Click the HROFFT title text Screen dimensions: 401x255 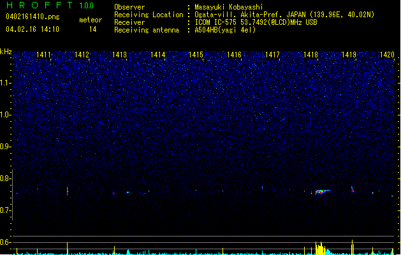(x=40, y=5)
